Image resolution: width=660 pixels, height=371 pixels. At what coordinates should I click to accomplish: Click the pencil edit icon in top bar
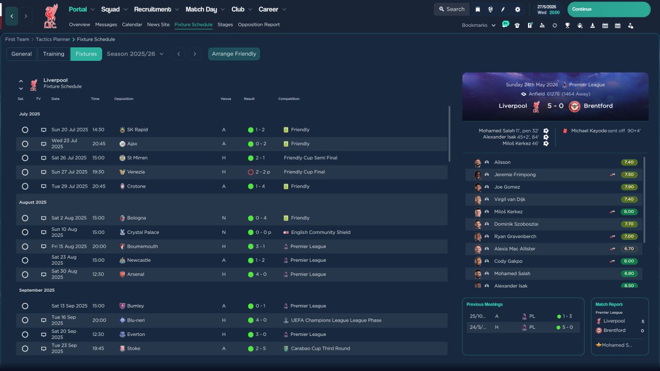pyautogui.click(x=503, y=9)
